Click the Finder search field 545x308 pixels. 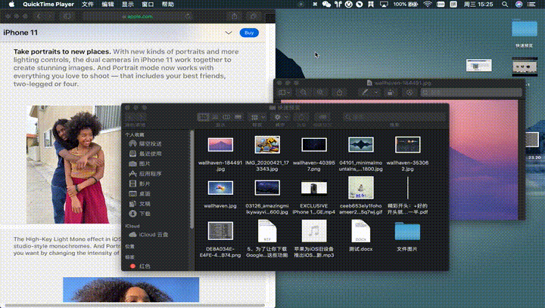coord(394,118)
